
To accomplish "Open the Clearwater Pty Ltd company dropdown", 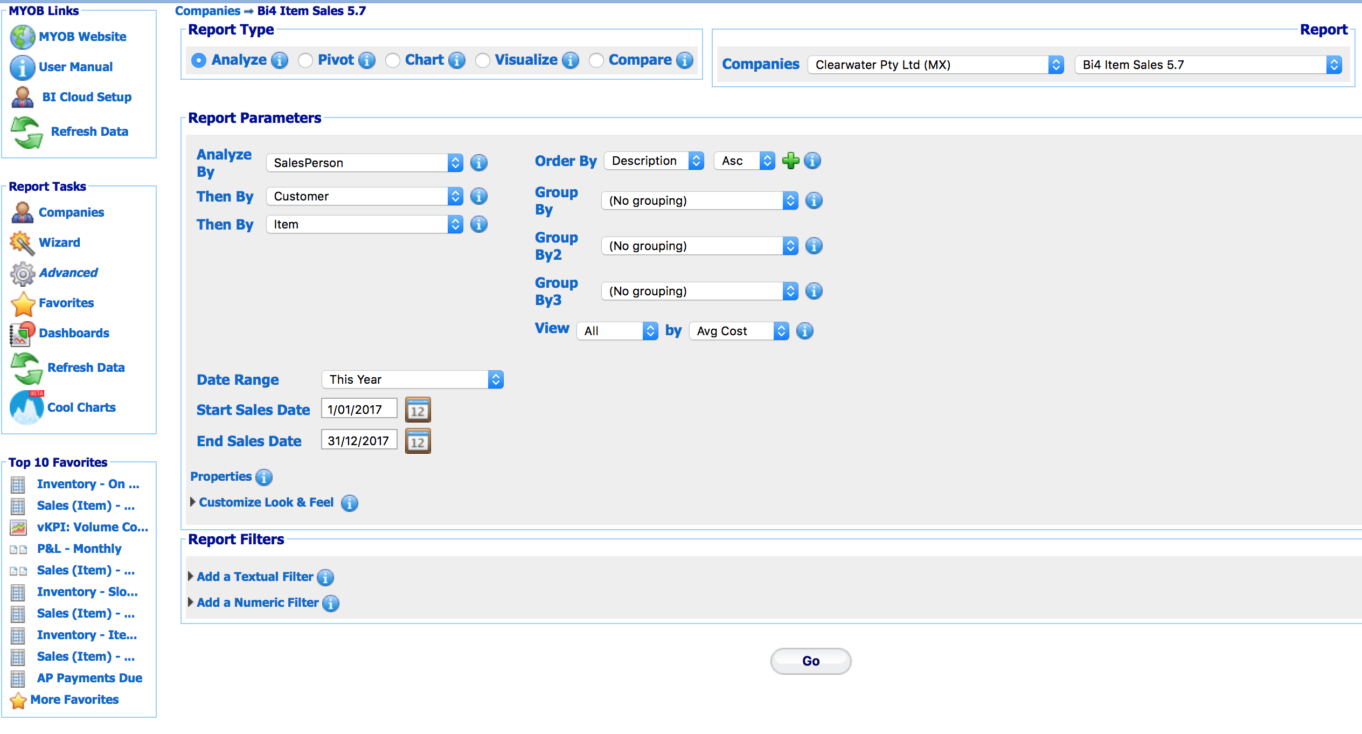I will pyautogui.click(x=936, y=65).
